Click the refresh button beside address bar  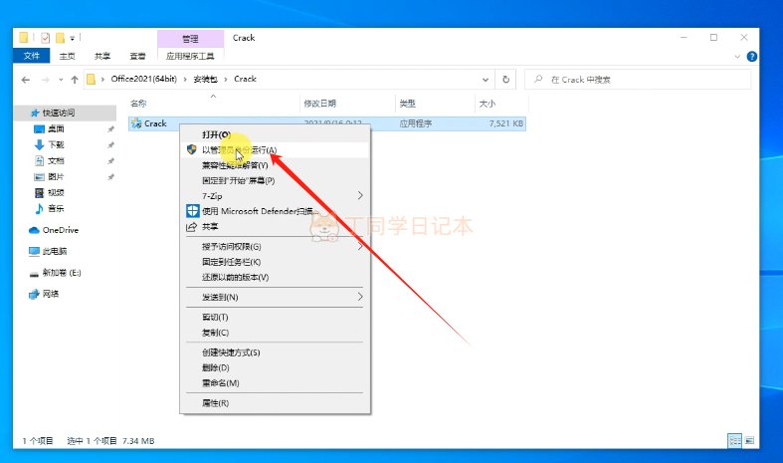click(506, 79)
